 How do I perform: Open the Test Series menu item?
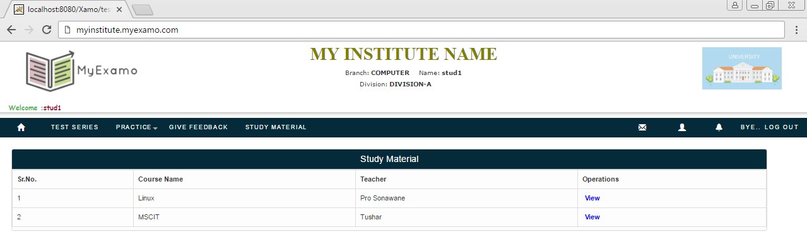pyautogui.click(x=74, y=127)
